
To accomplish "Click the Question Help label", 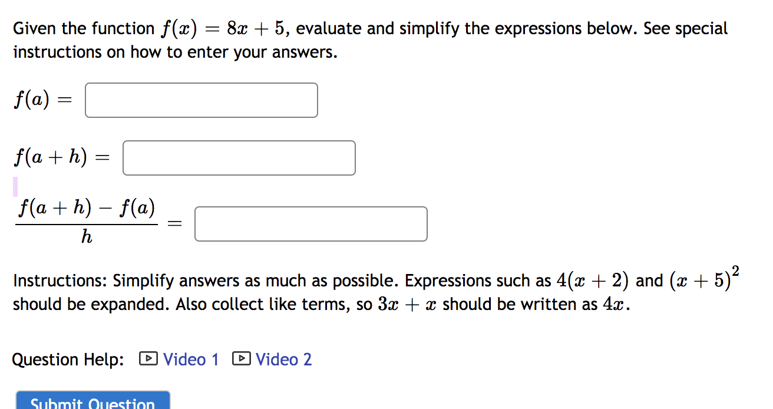I will (x=67, y=359).
